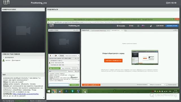
Task: Click the shared screen preview thumbnail
Action: point(145,57)
